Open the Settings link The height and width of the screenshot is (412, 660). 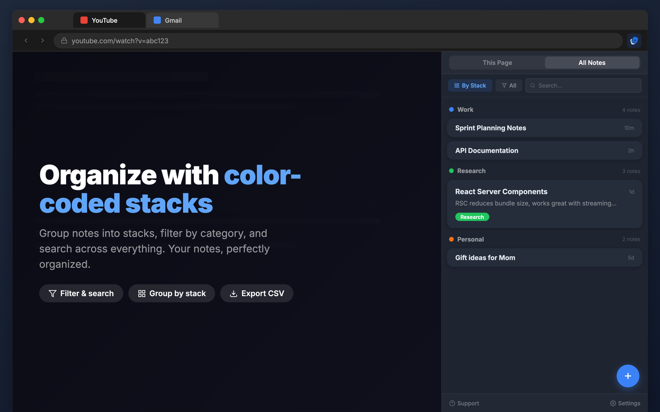[x=625, y=403]
